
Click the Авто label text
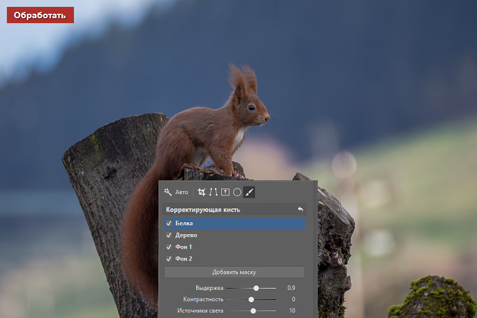[x=182, y=192]
